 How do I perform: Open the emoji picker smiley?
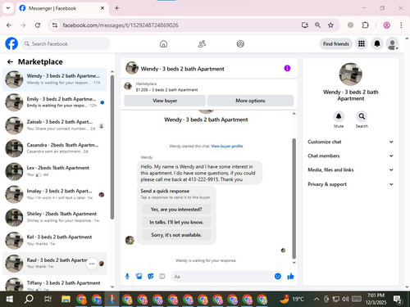pos(278,276)
